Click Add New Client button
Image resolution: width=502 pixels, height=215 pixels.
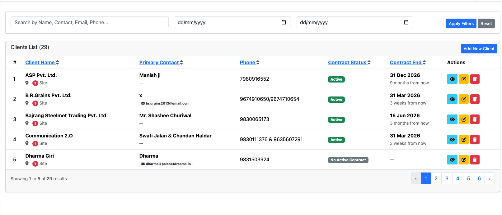(x=479, y=49)
